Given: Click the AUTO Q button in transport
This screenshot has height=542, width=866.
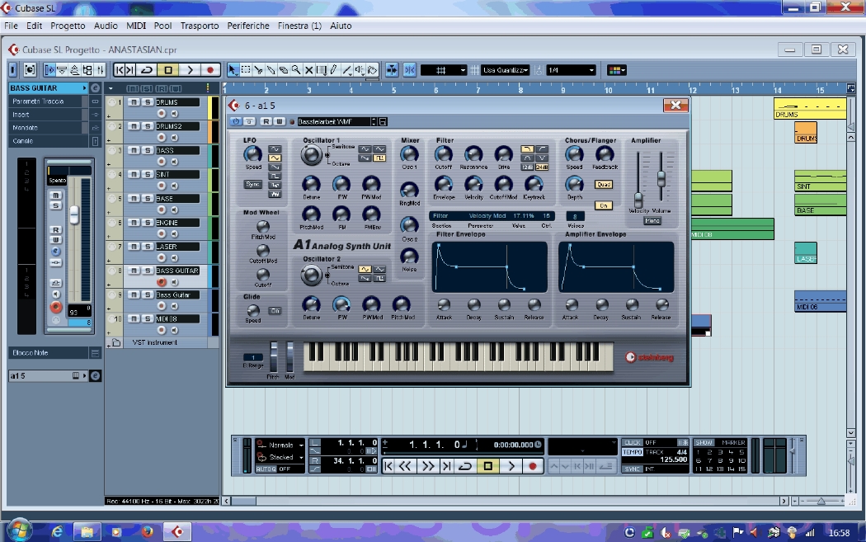Looking at the screenshot, I should tap(266, 469).
